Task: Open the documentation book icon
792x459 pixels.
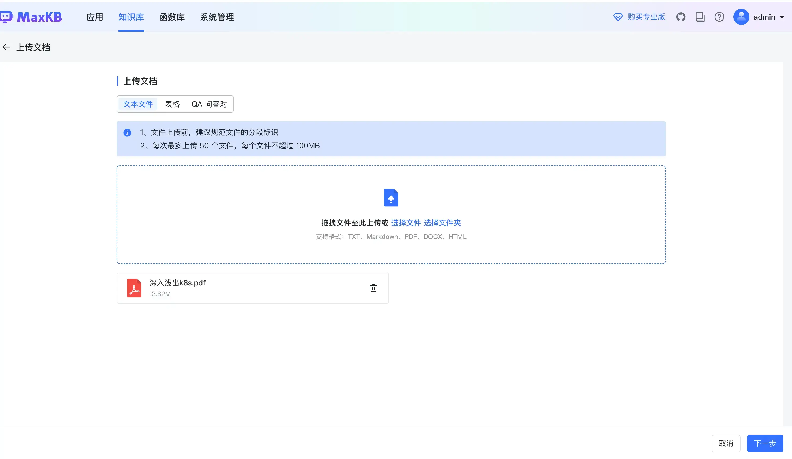Action: (x=700, y=17)
